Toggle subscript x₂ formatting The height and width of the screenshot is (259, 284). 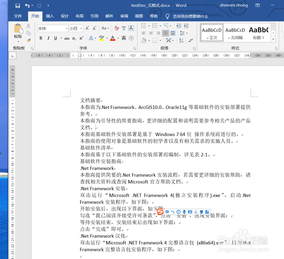click(74, 38)
